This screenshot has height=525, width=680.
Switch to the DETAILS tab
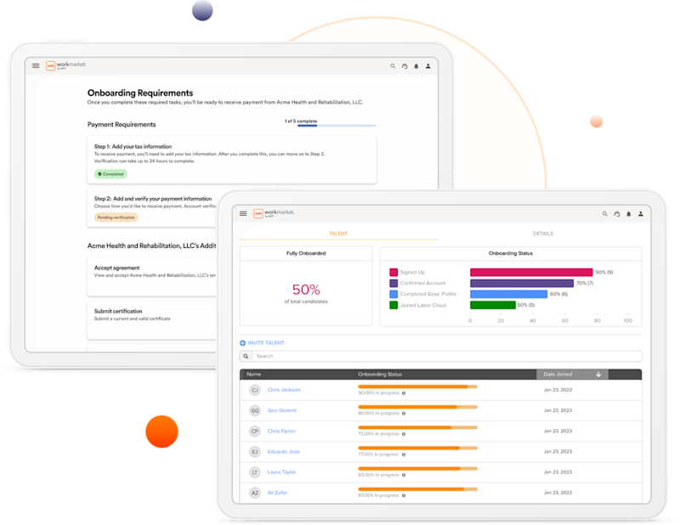click(x=543, y=234)
